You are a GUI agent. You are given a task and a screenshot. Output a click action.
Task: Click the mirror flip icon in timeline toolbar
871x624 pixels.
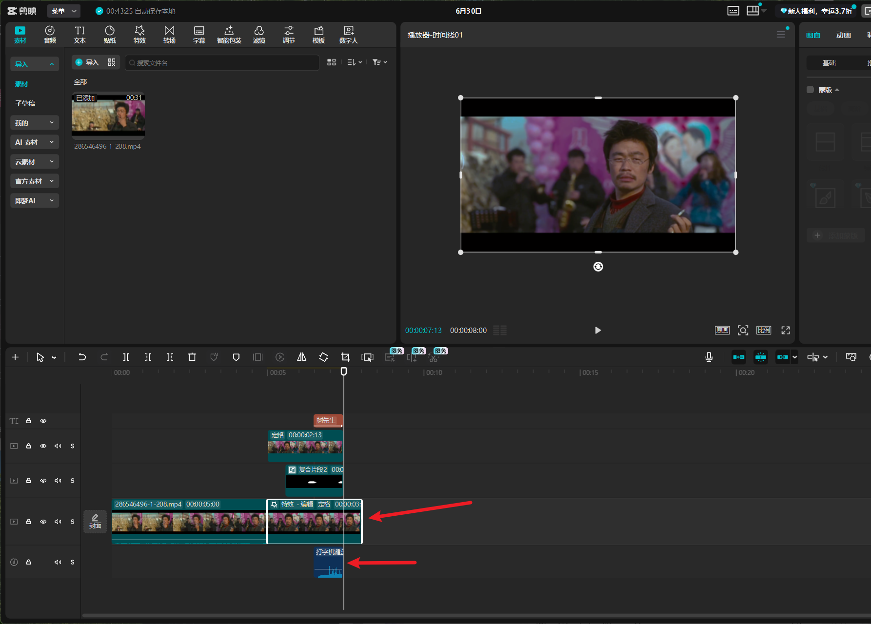click(302, 357)
